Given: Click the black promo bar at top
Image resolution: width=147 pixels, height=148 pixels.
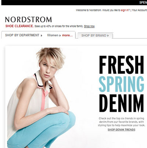Looking at the screenshot, I should (74, 3).
